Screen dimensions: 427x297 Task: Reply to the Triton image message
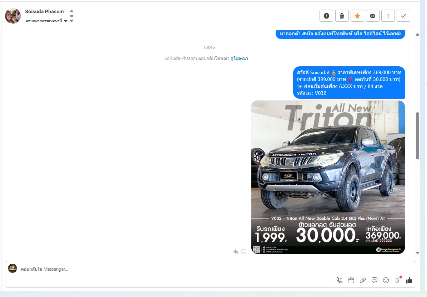pyautogui.click(x=236, y=252)
